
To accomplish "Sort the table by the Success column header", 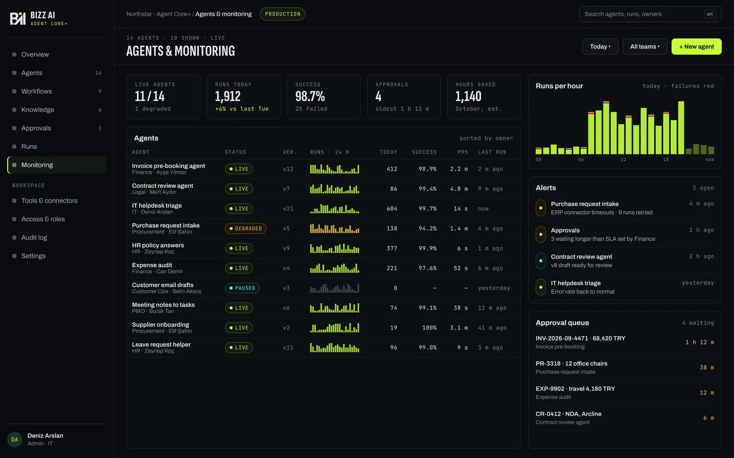I will [424, 152].
